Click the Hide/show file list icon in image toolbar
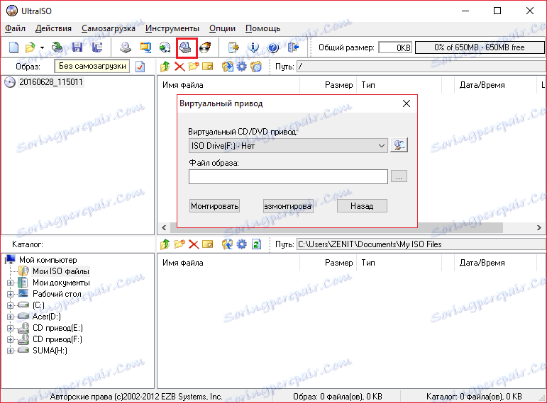Screen dimensions: 547x403 tap(256, 66)
